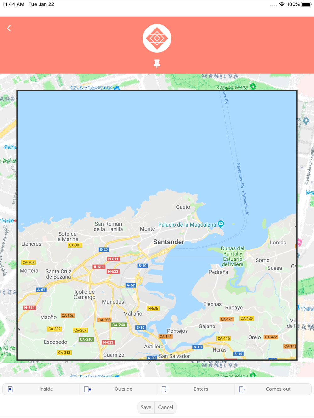Screen dimensions: 314x418
Task: Tap the diamond logo in the header
Action: pos(157,38)
